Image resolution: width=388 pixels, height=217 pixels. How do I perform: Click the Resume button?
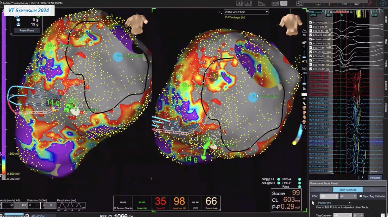pos(375,177)
